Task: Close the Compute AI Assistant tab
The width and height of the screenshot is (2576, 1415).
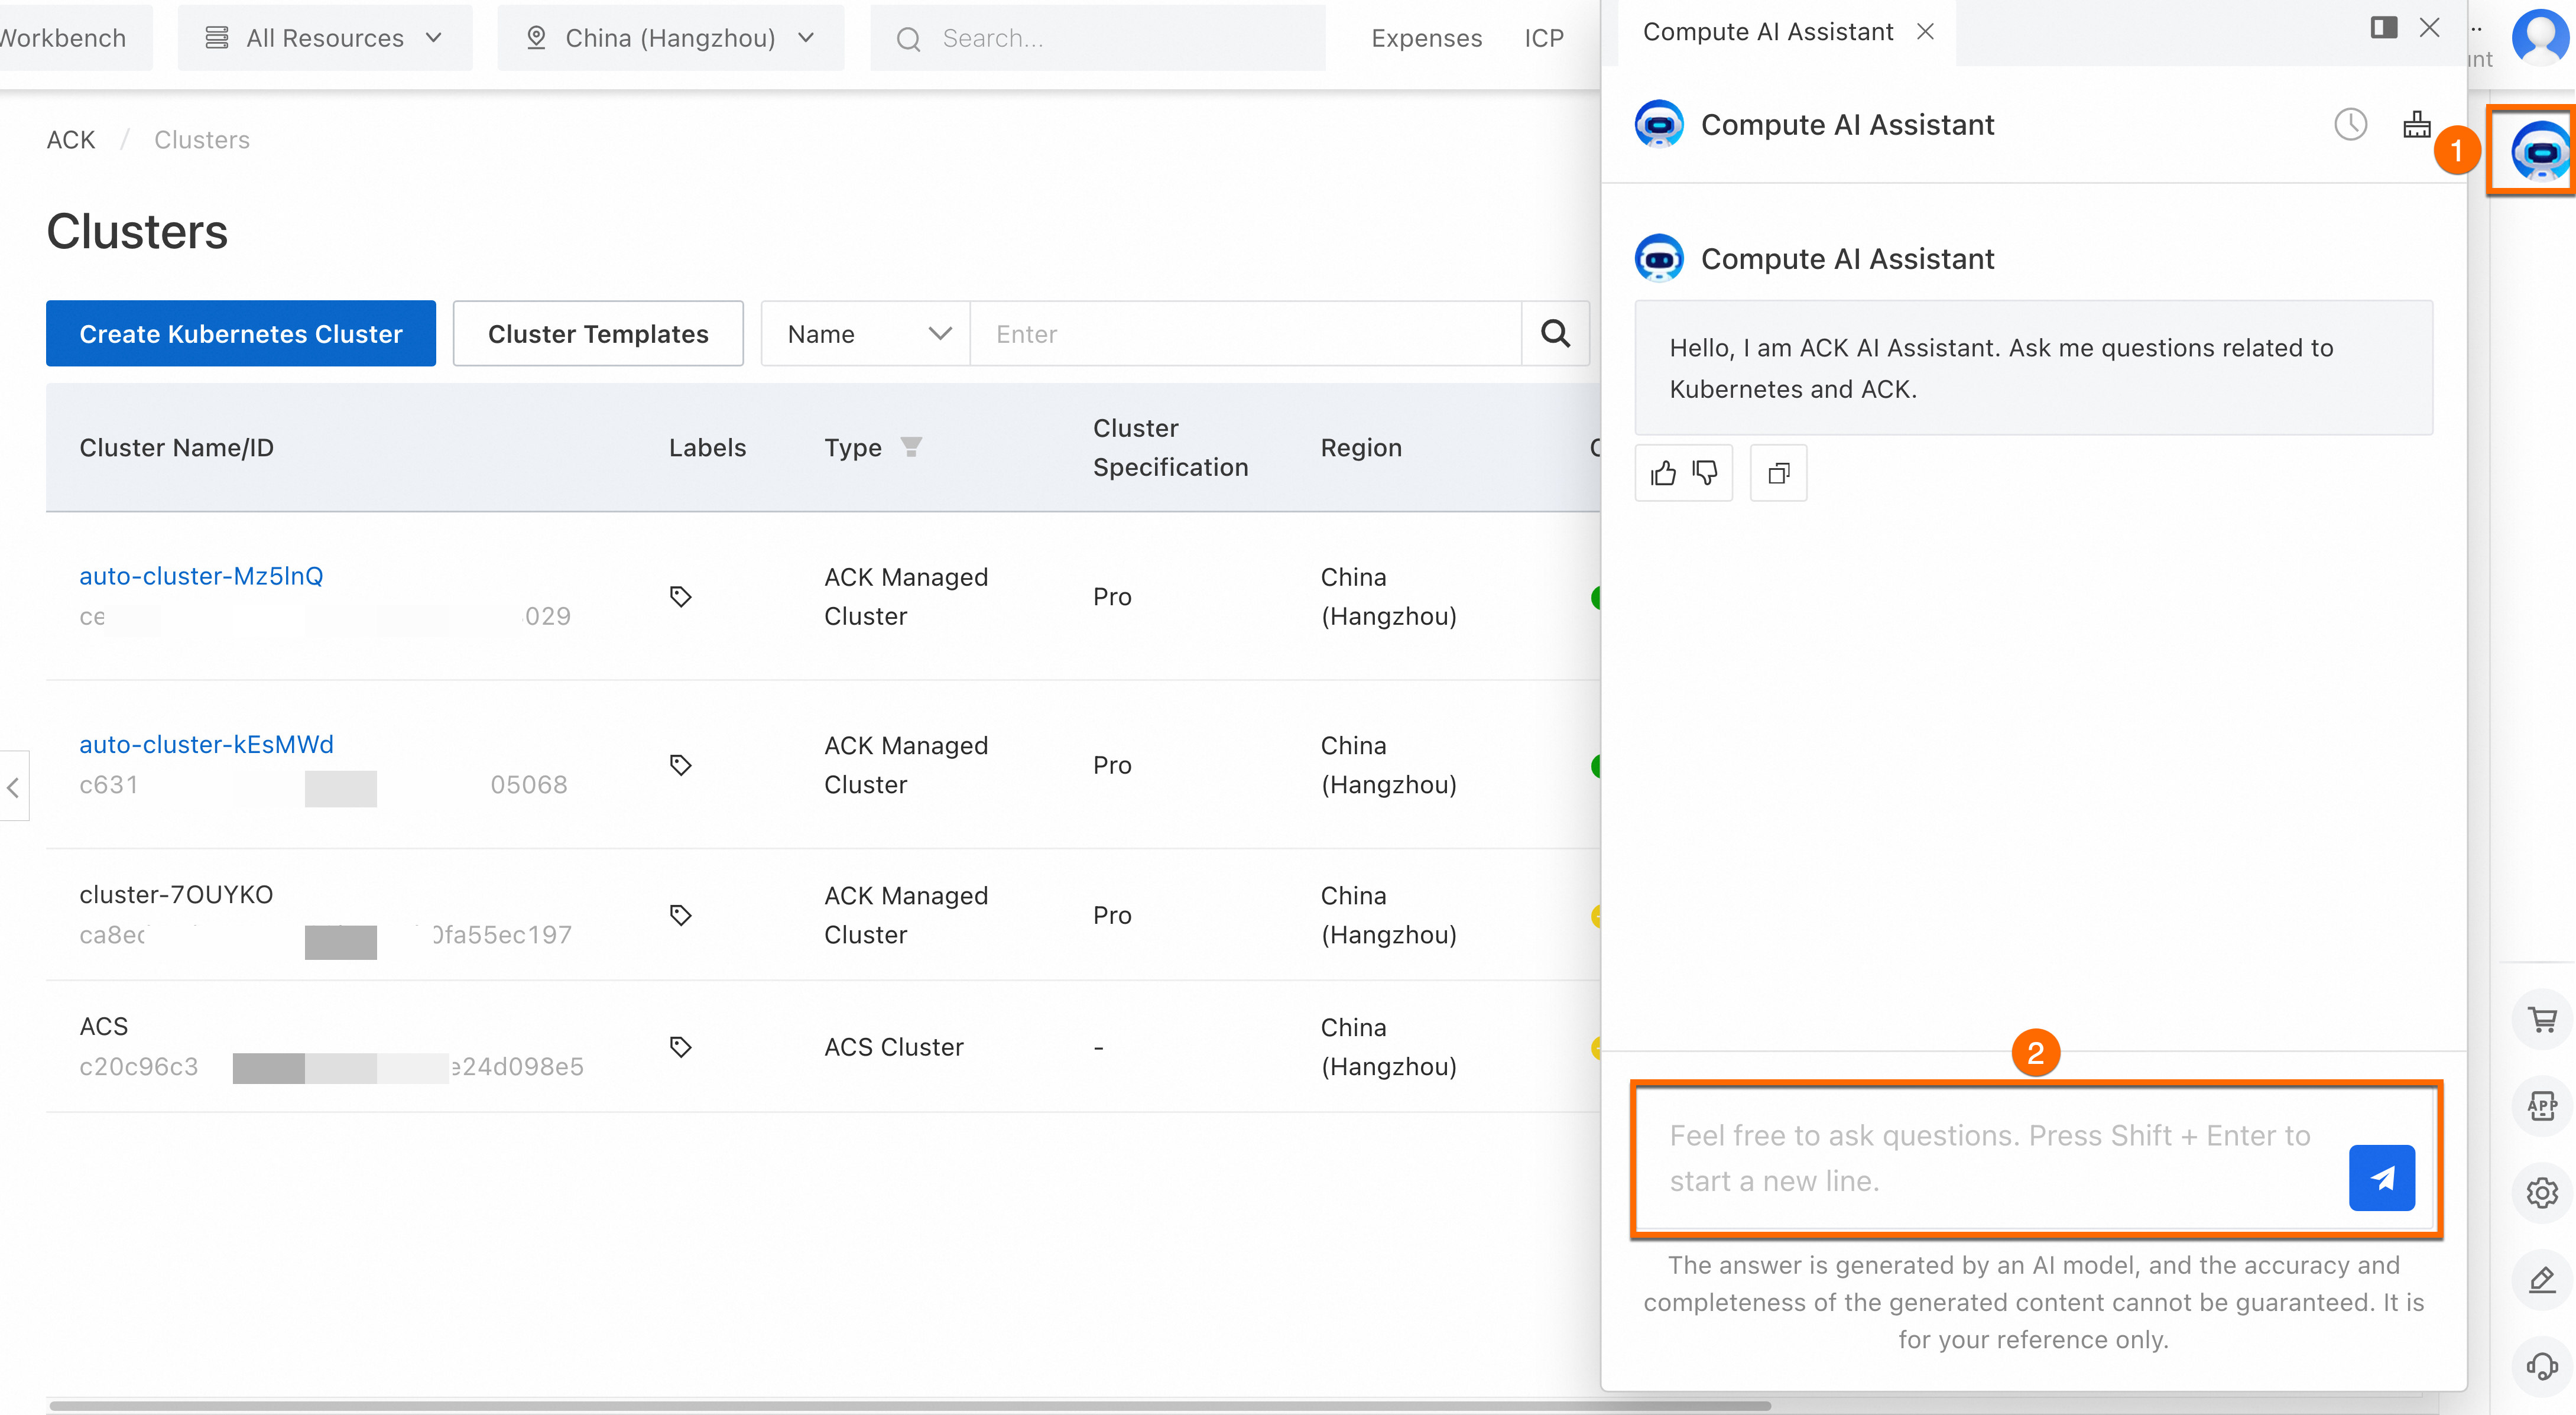Action: pos(1925,32)
